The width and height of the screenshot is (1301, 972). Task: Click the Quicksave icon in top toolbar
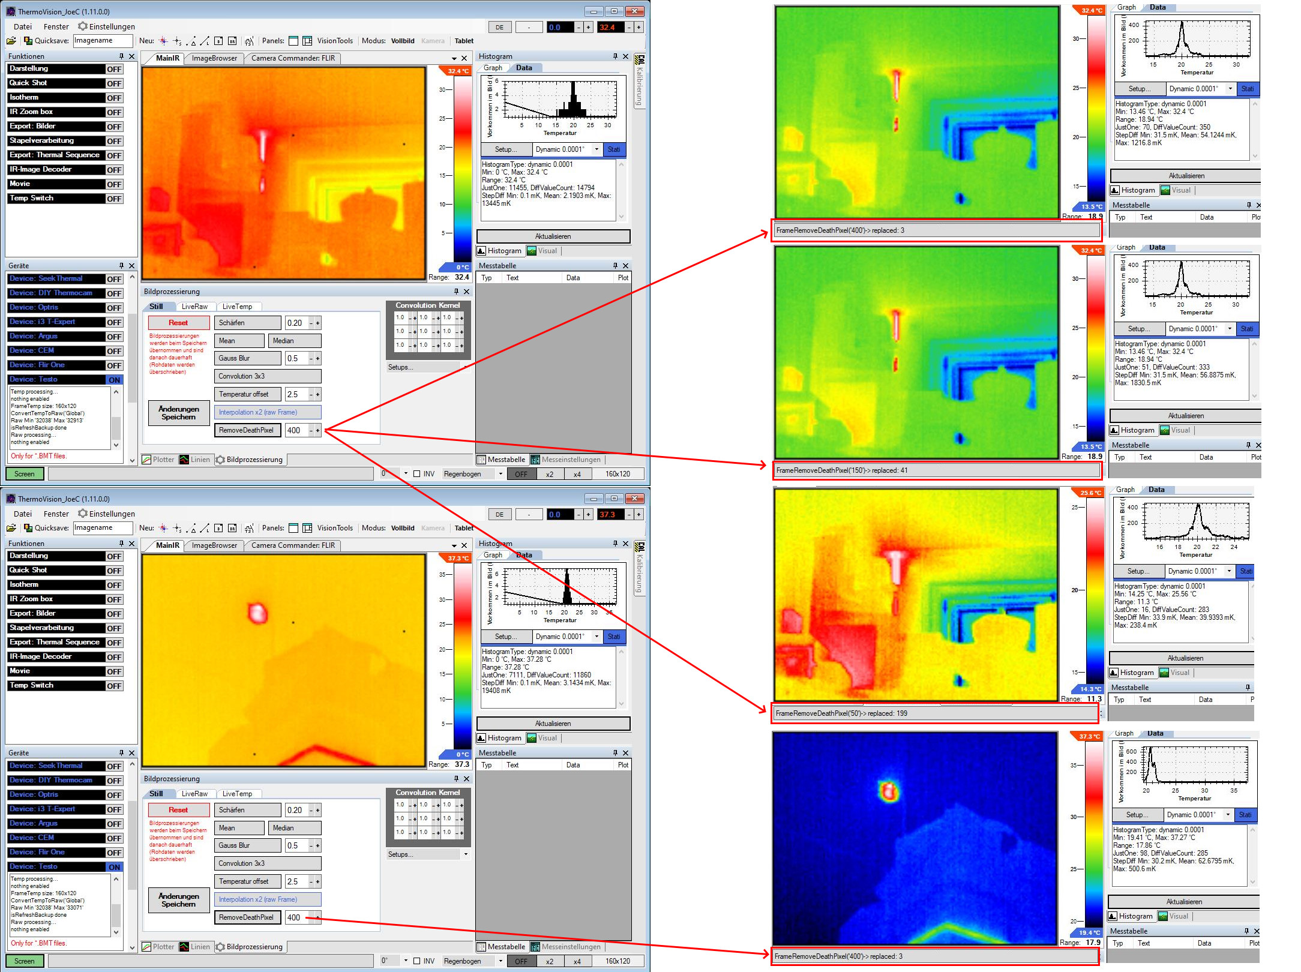[28, 41]
